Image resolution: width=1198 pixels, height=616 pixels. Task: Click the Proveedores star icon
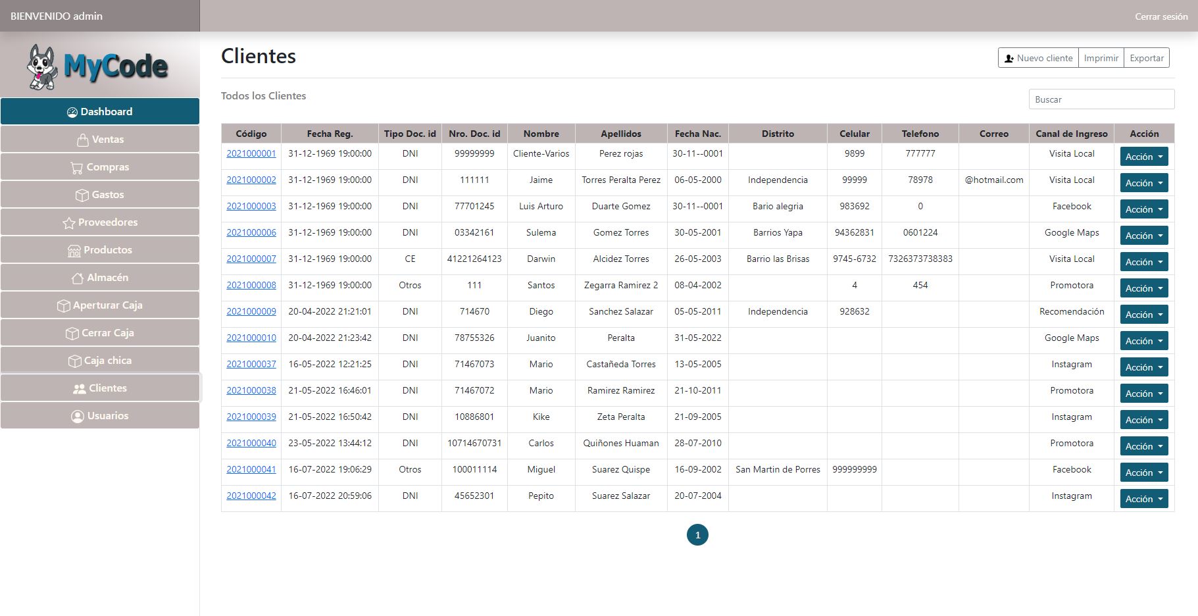pos(68,223)
